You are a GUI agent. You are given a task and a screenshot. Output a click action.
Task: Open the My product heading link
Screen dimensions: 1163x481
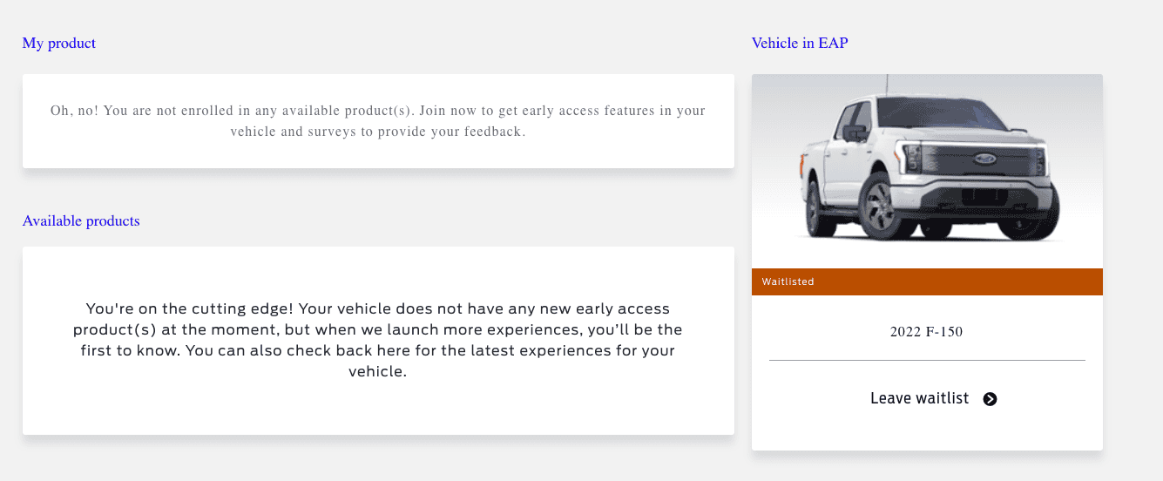coord(59,43)
